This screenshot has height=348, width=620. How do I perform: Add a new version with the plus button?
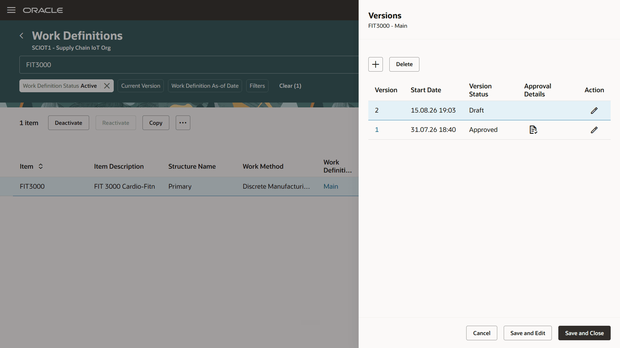click(x=375, y=64)
